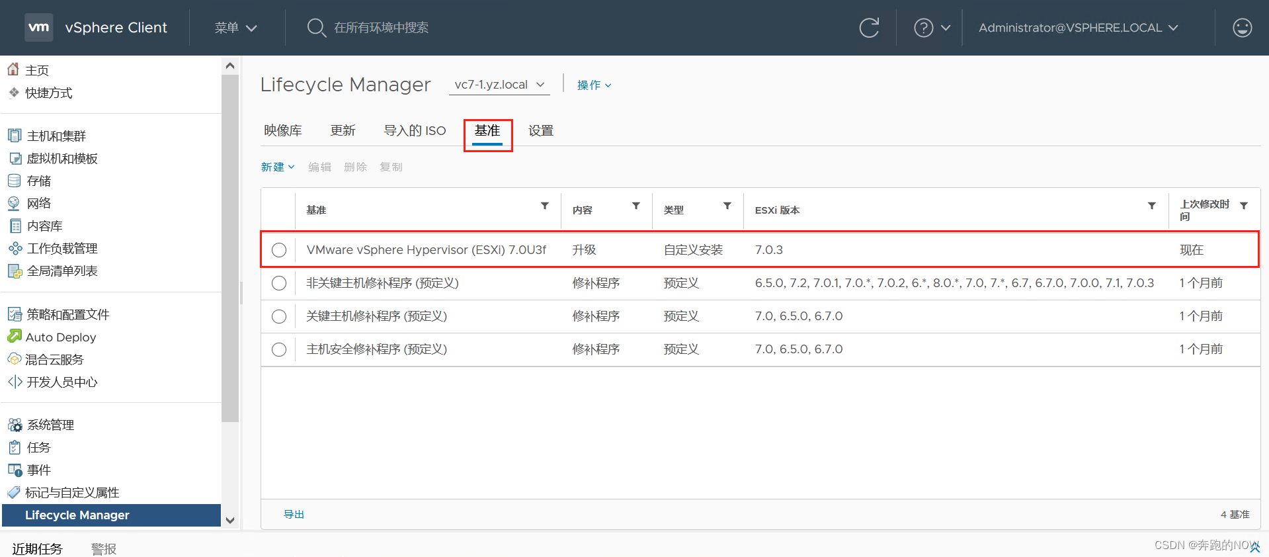Open the 非关键主机修补程序 (预定义) baseline
Image resolution: width=1269 pixels, height=557 pixels.
coord(382,283)
